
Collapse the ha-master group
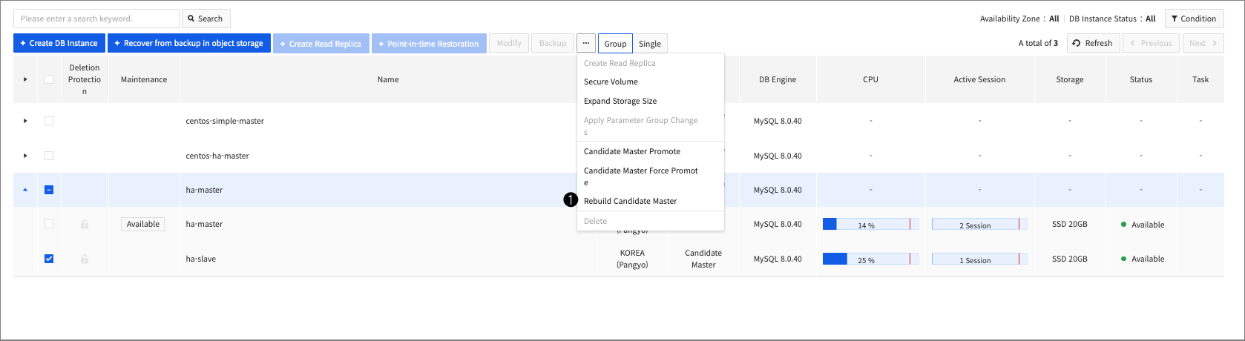tap(25, 190)
